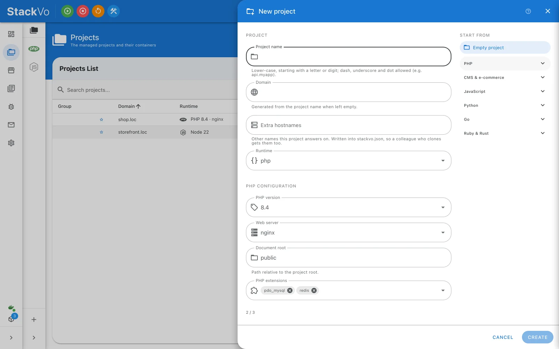Open the logs/news icon in left sidebar

tap(11, 89)
